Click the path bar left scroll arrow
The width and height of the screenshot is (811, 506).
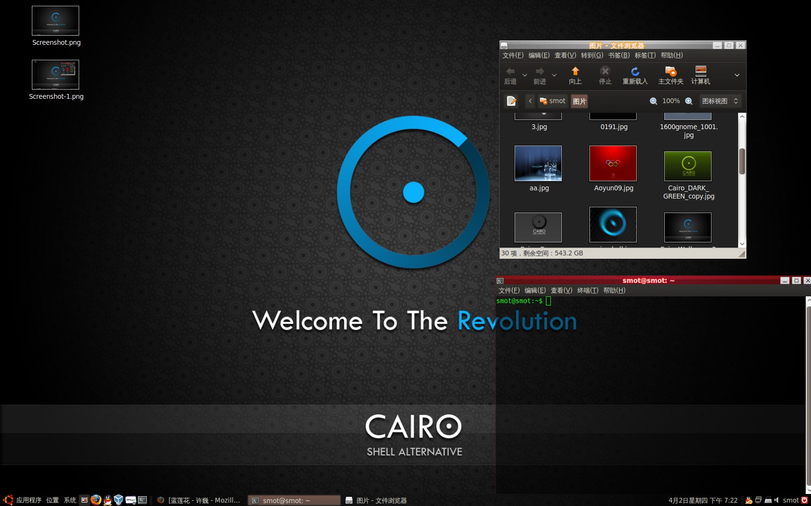(530, 101)
